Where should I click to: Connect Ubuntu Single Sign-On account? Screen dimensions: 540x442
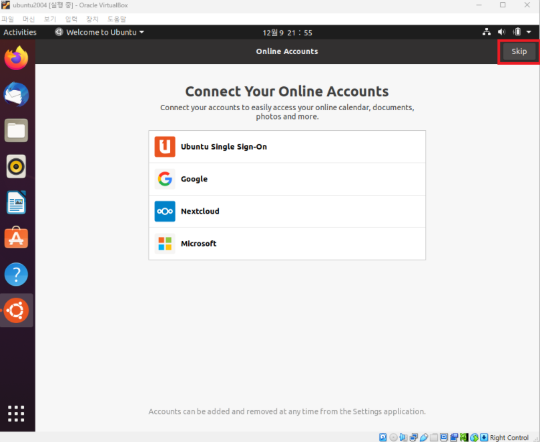click(x=287, y=147)
